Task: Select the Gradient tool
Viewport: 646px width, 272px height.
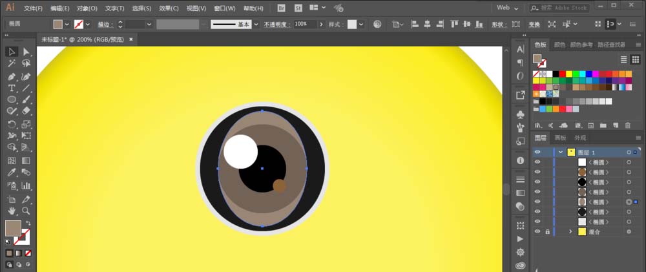Action: click(x=26, y=161)
